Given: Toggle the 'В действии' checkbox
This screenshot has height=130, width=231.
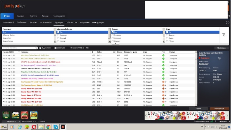Looking at the screenshot, I should click(x=40, y=48).
